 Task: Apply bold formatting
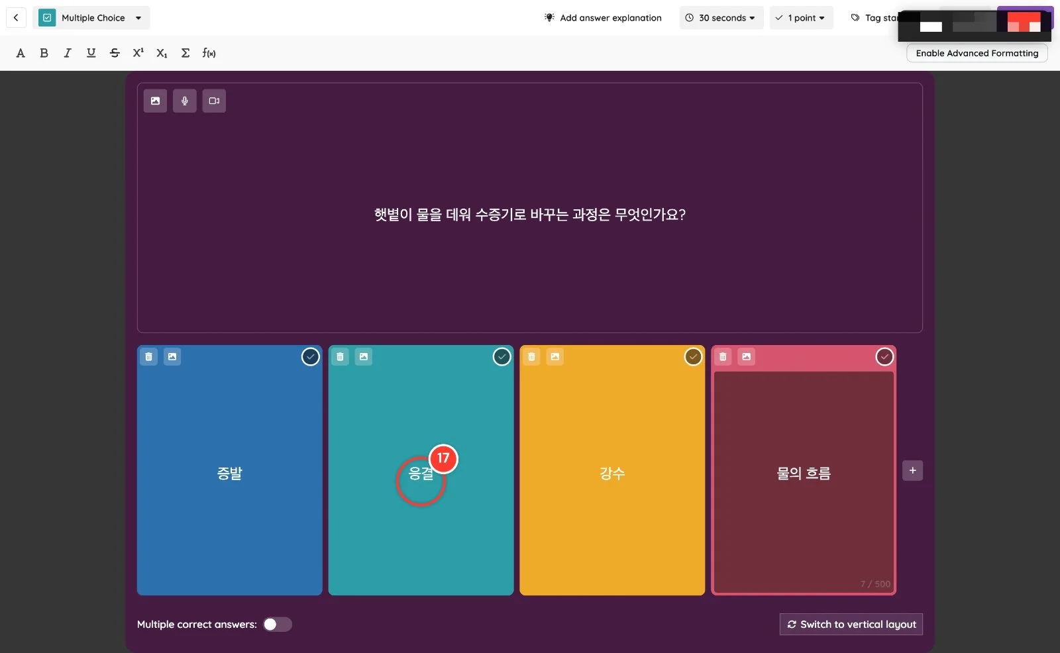[x=44, y=53]
